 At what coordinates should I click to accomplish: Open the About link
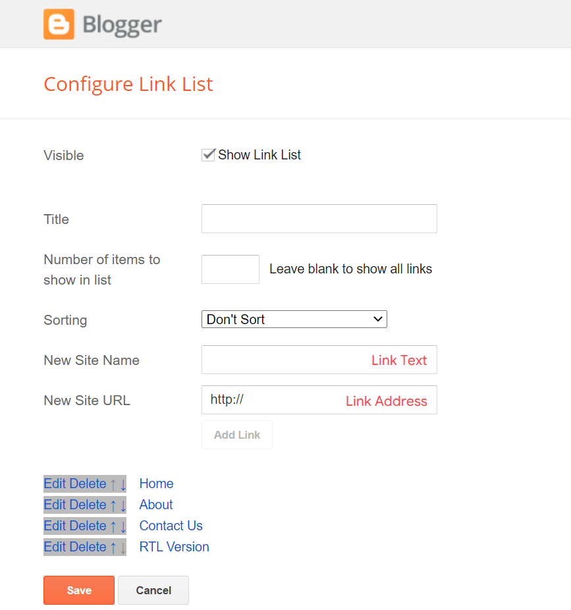coord(156,505)
